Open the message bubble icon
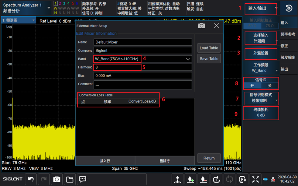Screen dimensions: 298x186 pos(83,179)
